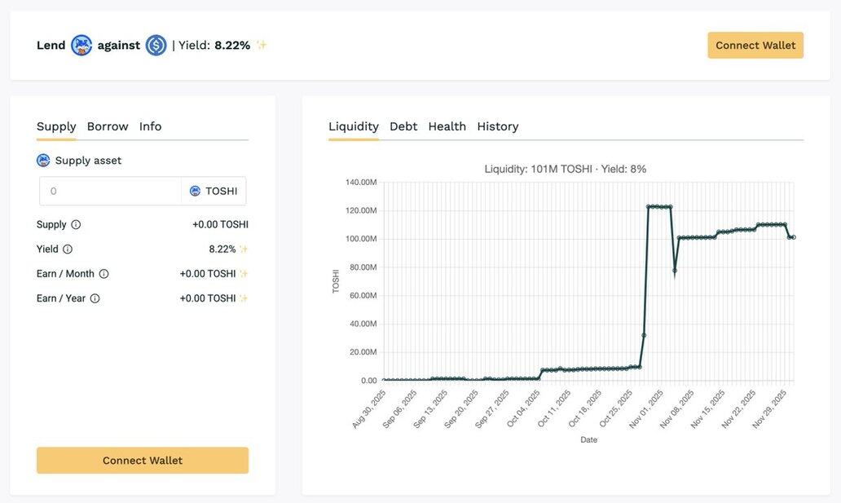Open info tooltip icon beside Yield
The image size is (841, 503).
point(68,249)
